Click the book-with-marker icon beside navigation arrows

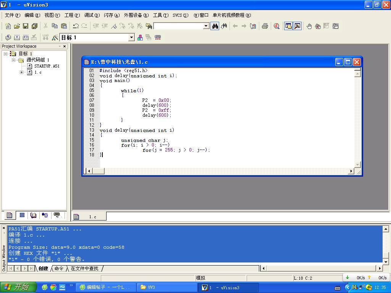tap(253, 26)
